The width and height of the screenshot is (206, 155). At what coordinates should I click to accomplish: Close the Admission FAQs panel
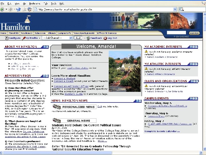47,76
